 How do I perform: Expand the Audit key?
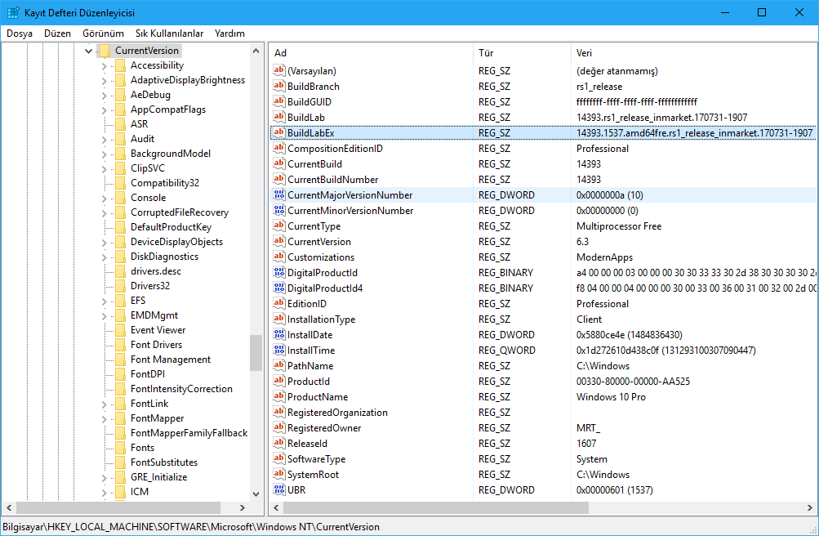point(104,139)
